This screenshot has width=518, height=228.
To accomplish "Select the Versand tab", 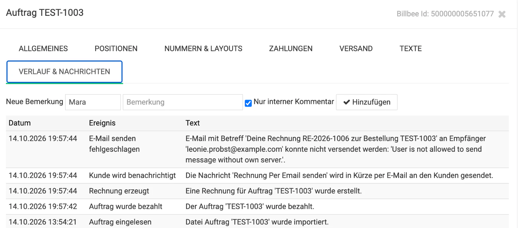I will [x=356, y=49].
